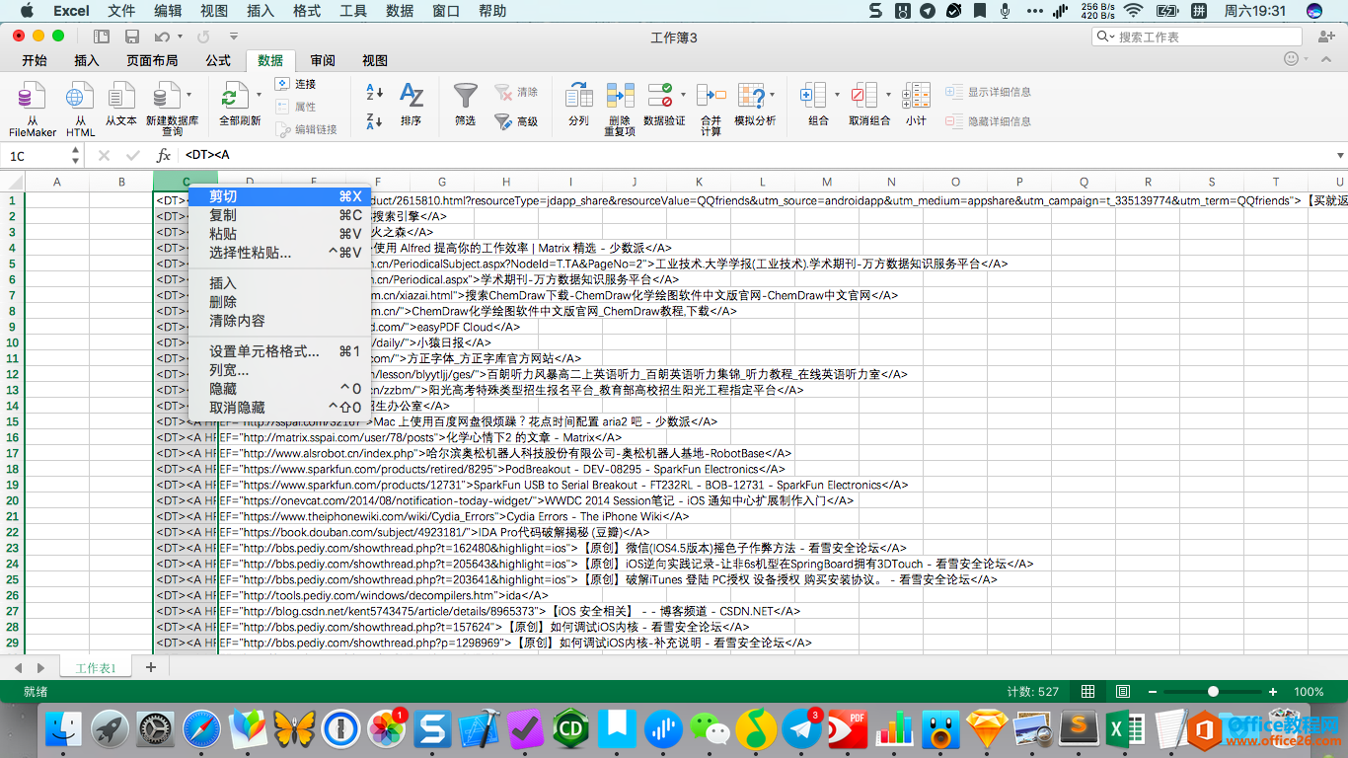Click the 全部刷新 refresh all icon
Image resolution: width=1348 pixels, height=758 pixels.
click(x=237, y=99)
